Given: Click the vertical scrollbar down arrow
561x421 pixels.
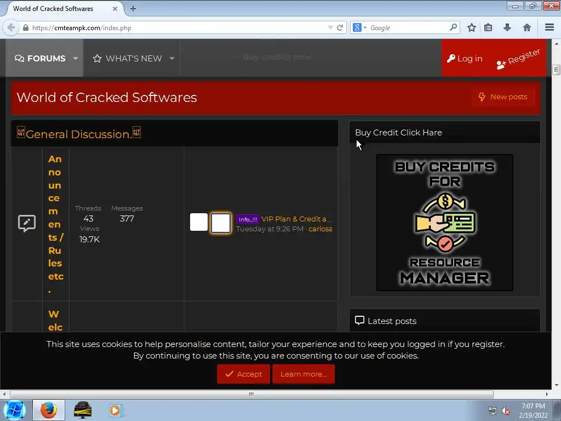Looking at the screenshot, I should tap(557, 385).
